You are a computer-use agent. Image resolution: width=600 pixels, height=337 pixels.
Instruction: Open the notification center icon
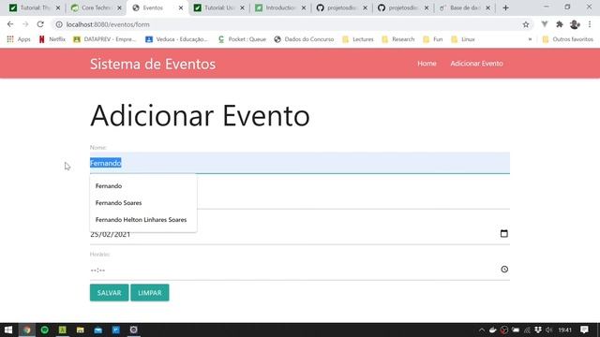coord(584,330)
